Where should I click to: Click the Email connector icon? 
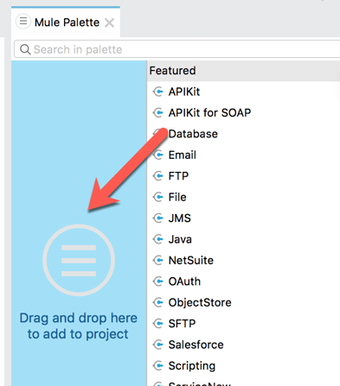point(158,155)
